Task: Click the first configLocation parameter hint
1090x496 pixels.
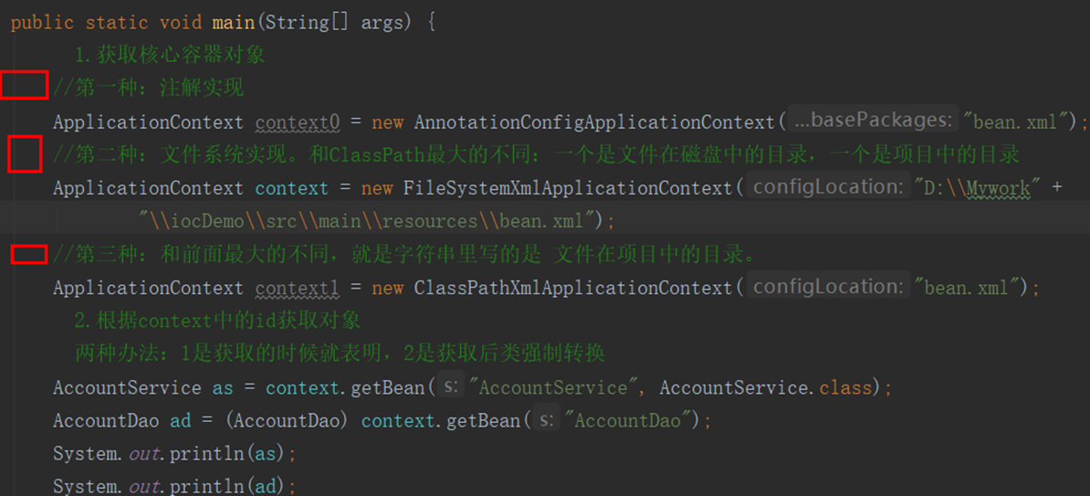Action: click(x=828, y=187)
